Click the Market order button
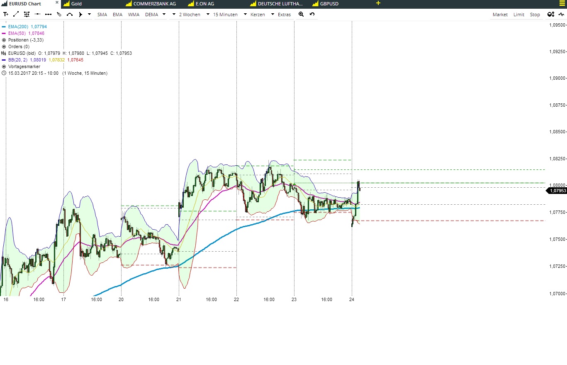Image resolution: width=567 pixels, height=365 pixels. click(499, 14)
